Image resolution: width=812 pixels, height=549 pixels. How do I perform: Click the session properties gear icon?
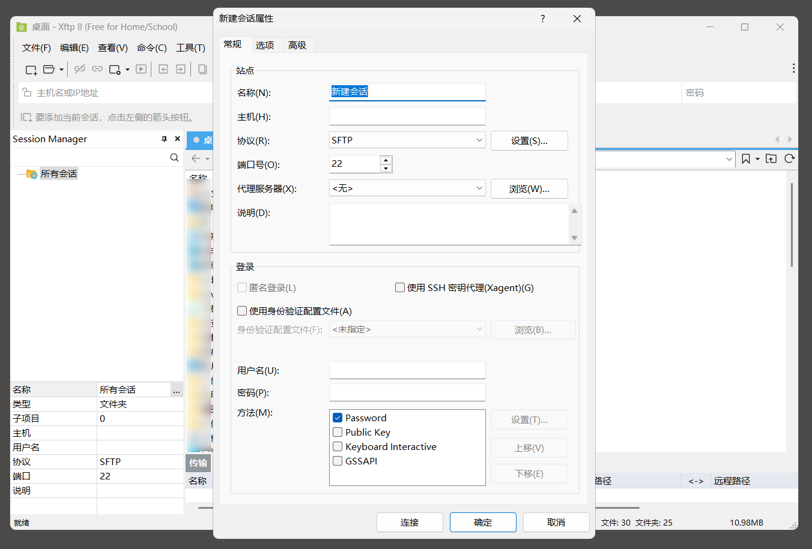pos(115,70)
